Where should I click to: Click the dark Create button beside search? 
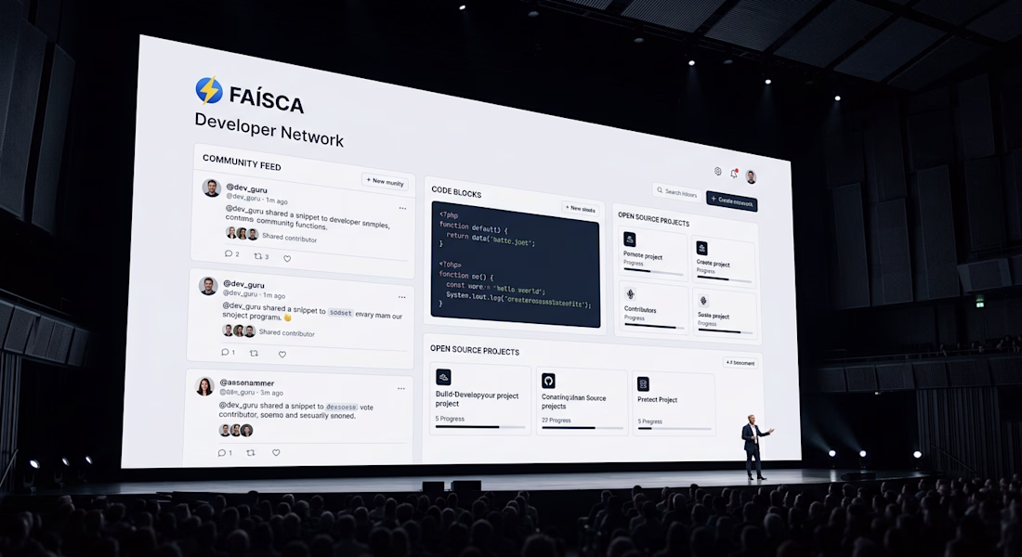point(732,202)
